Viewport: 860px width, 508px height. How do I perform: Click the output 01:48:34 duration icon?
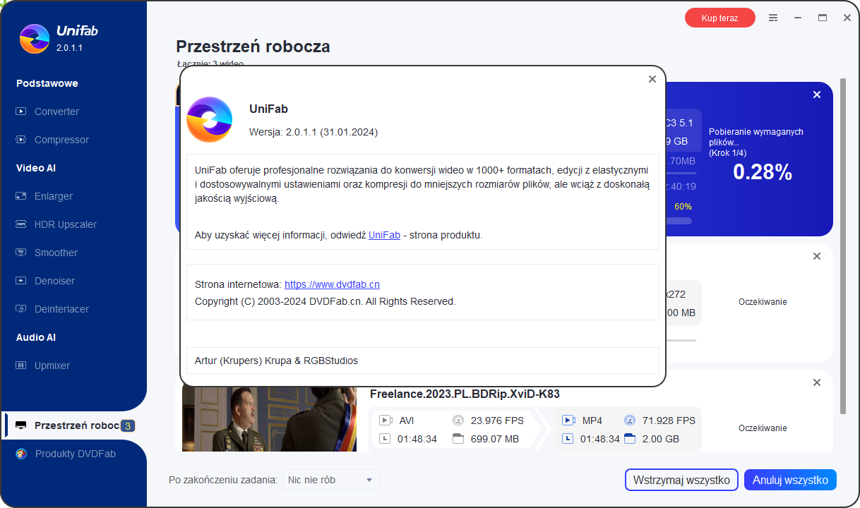[568, 439]
